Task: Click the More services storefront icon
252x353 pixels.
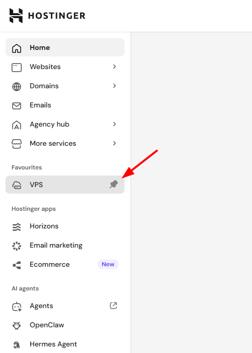Action: [x=17, y=144]
